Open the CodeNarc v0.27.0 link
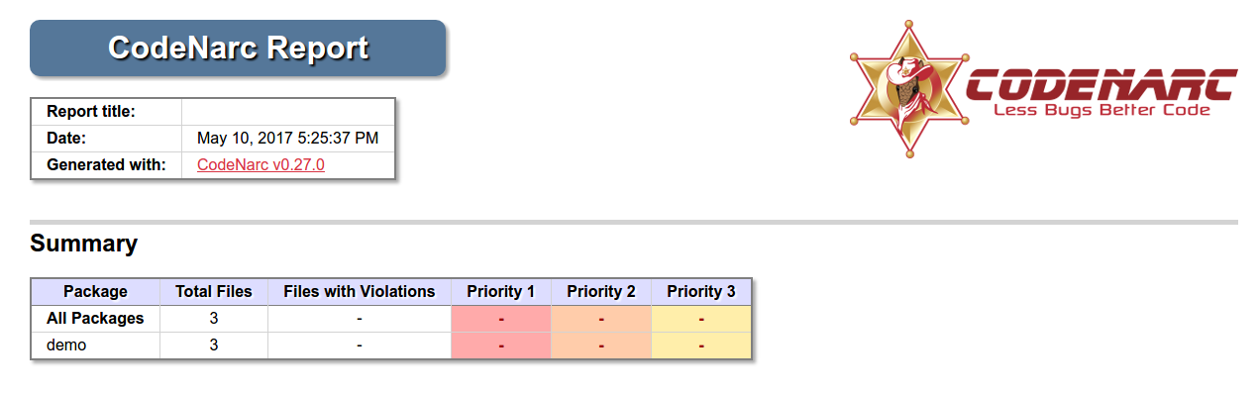 (x=262, y=165)
